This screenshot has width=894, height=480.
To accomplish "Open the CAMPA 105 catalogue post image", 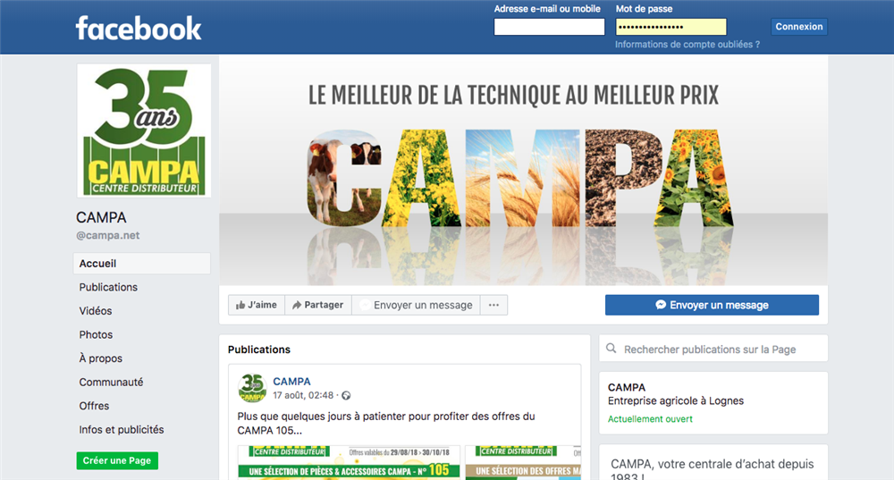I will pos(349,462).
